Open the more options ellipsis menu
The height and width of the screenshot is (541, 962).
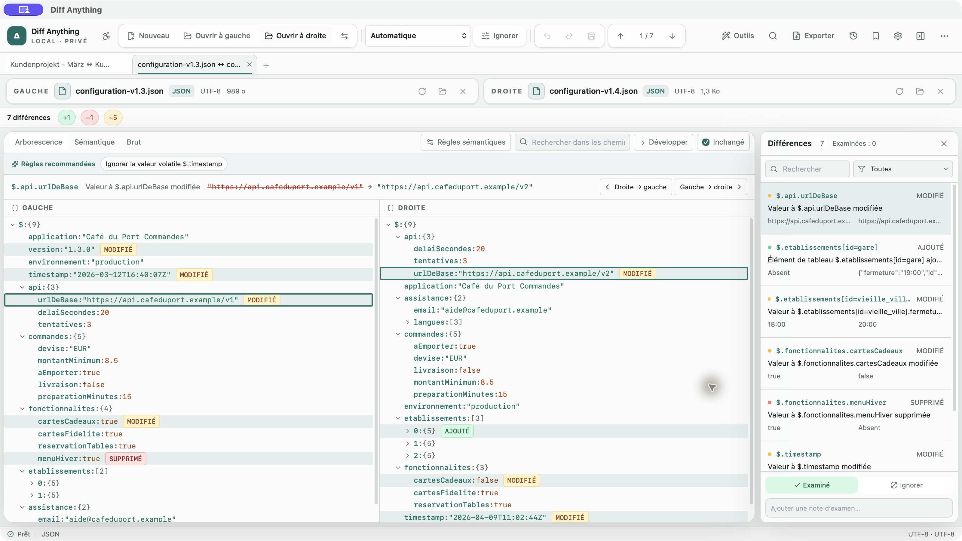pyautogui.click(x=945, y=36)
